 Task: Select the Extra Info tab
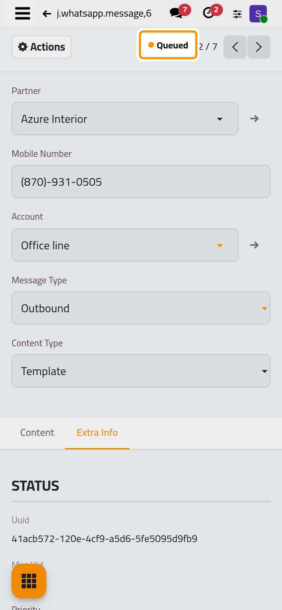97,433
